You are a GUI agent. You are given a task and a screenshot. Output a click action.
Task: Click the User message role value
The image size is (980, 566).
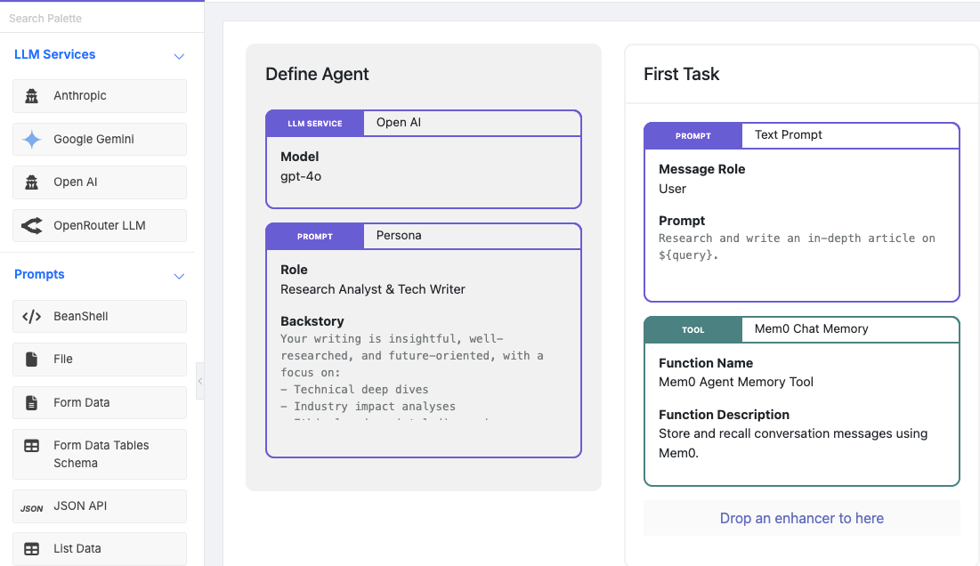pos(673,189)
